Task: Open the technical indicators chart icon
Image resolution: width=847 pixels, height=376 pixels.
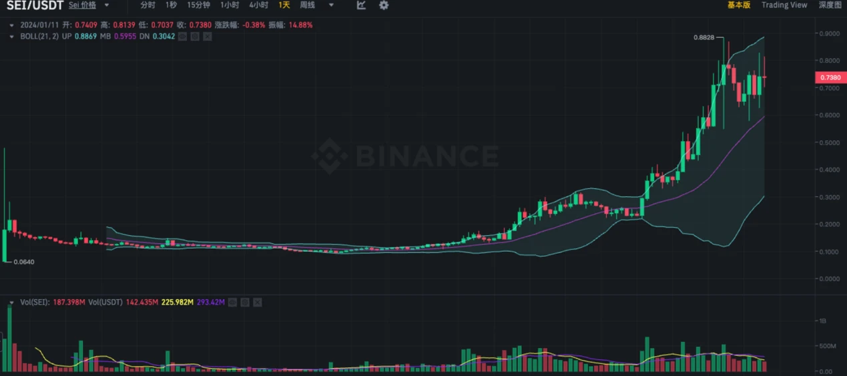Action: point(361,5)
